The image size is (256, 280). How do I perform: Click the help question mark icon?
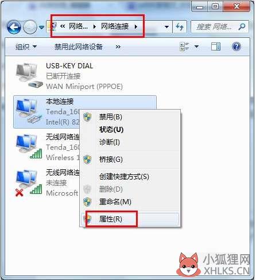tap(236, 46)
